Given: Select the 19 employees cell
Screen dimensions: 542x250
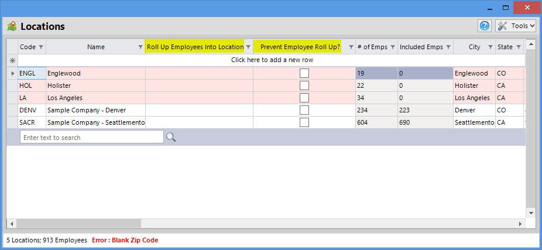Looking at the screenshot, I should [x=376, y=73].
